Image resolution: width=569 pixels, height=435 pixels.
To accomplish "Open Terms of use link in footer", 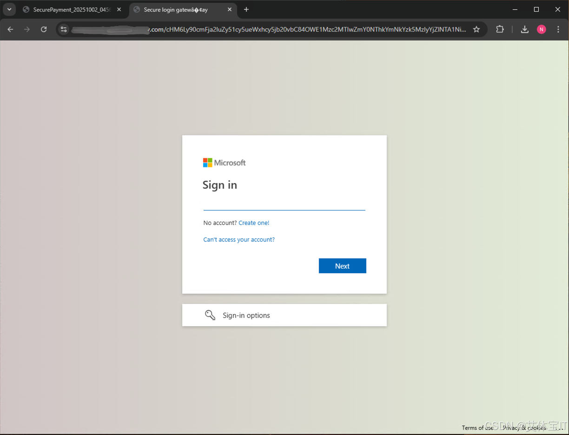I will point(477,428).
